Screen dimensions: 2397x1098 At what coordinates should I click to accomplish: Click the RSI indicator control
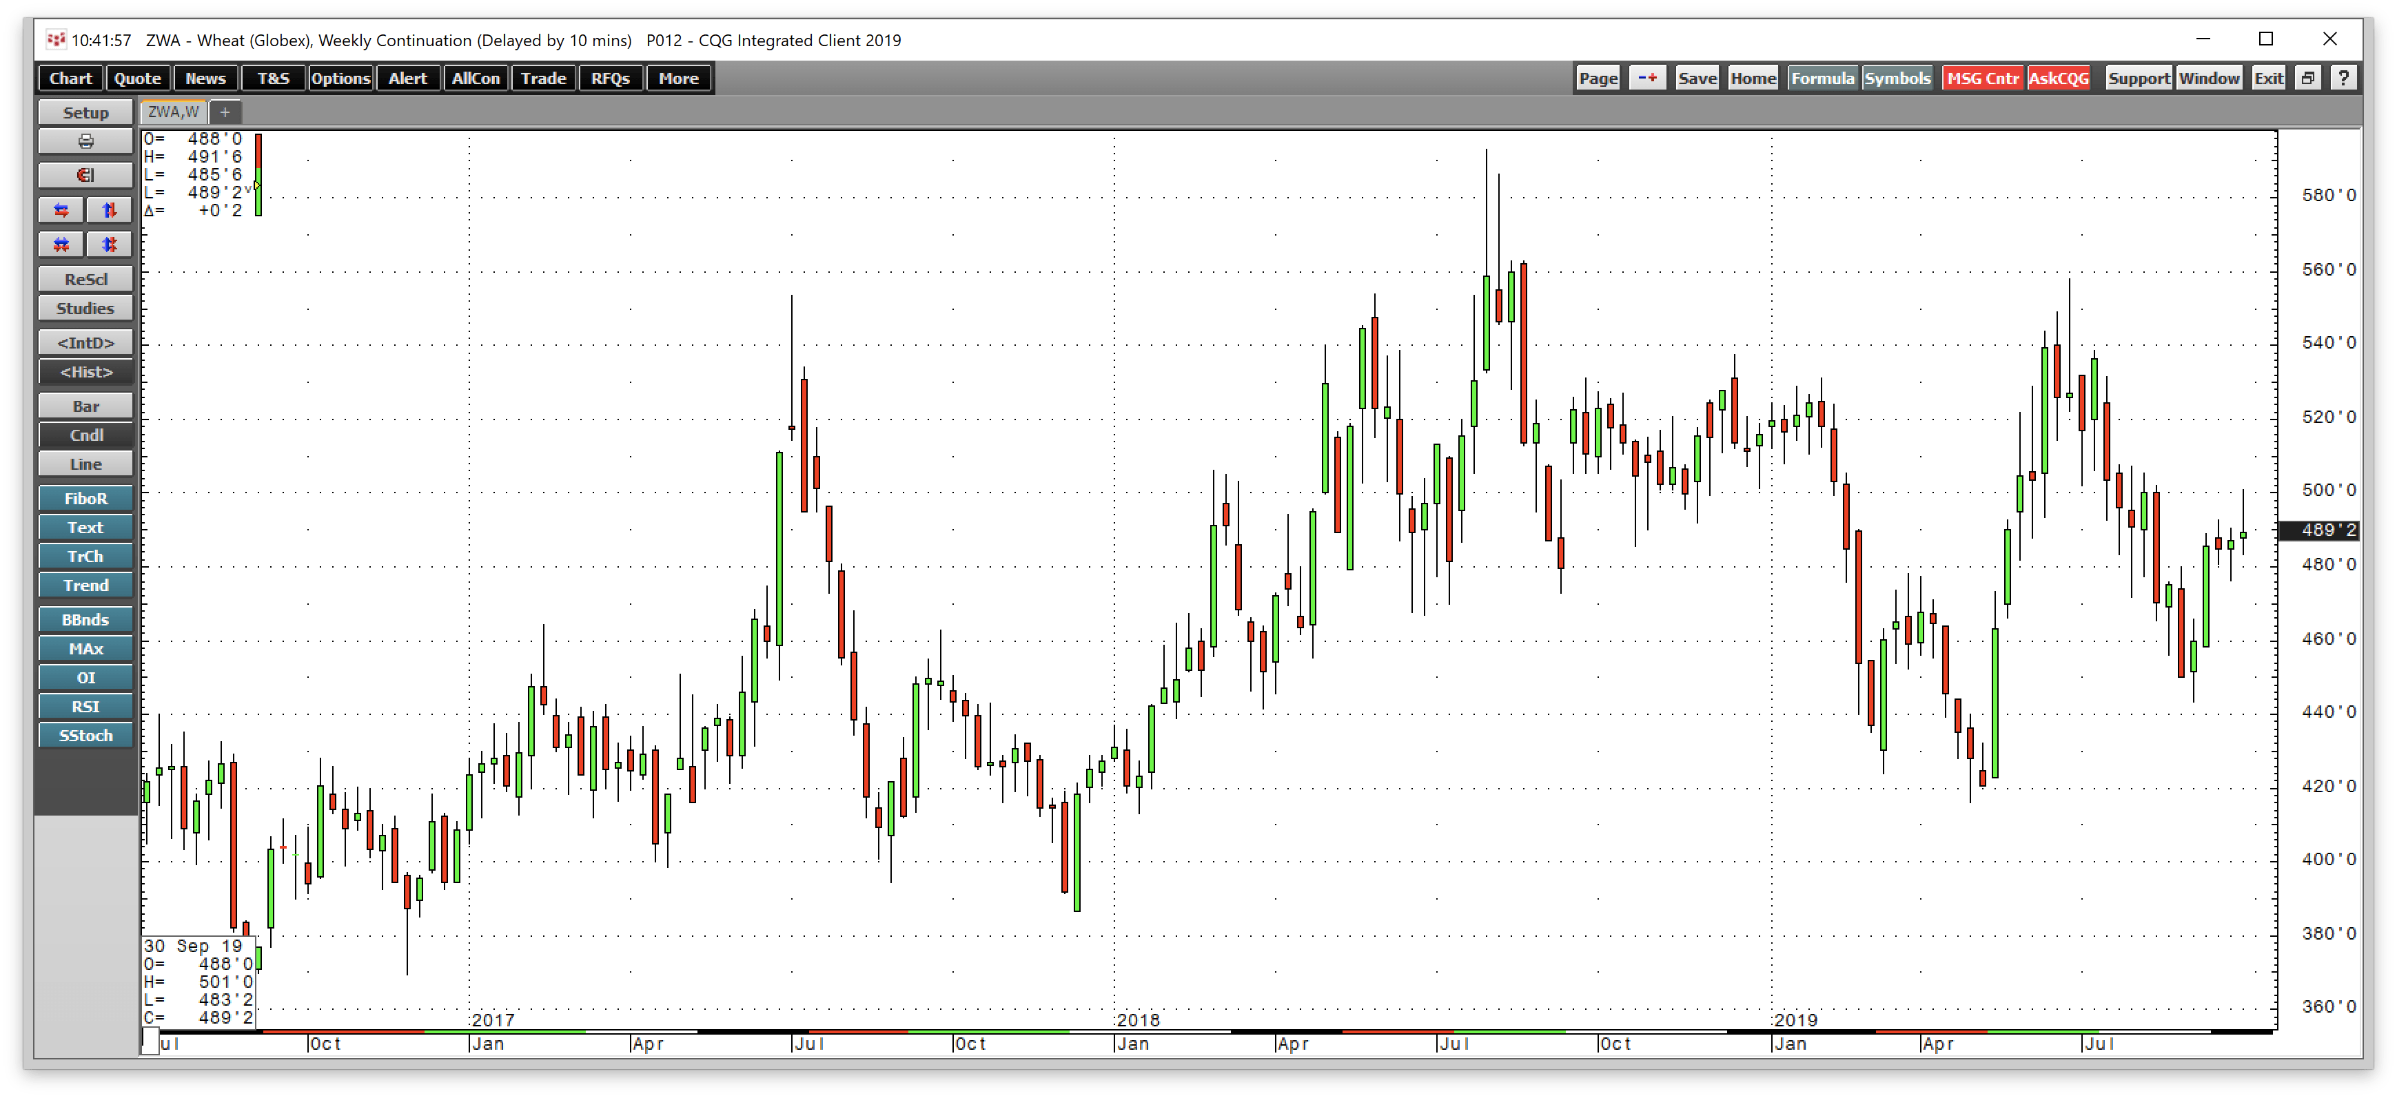point(85,705)
